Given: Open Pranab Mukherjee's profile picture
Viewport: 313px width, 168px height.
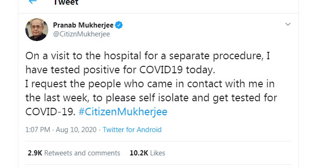Looking at the screenshot, I should click(x=37, y=29).
